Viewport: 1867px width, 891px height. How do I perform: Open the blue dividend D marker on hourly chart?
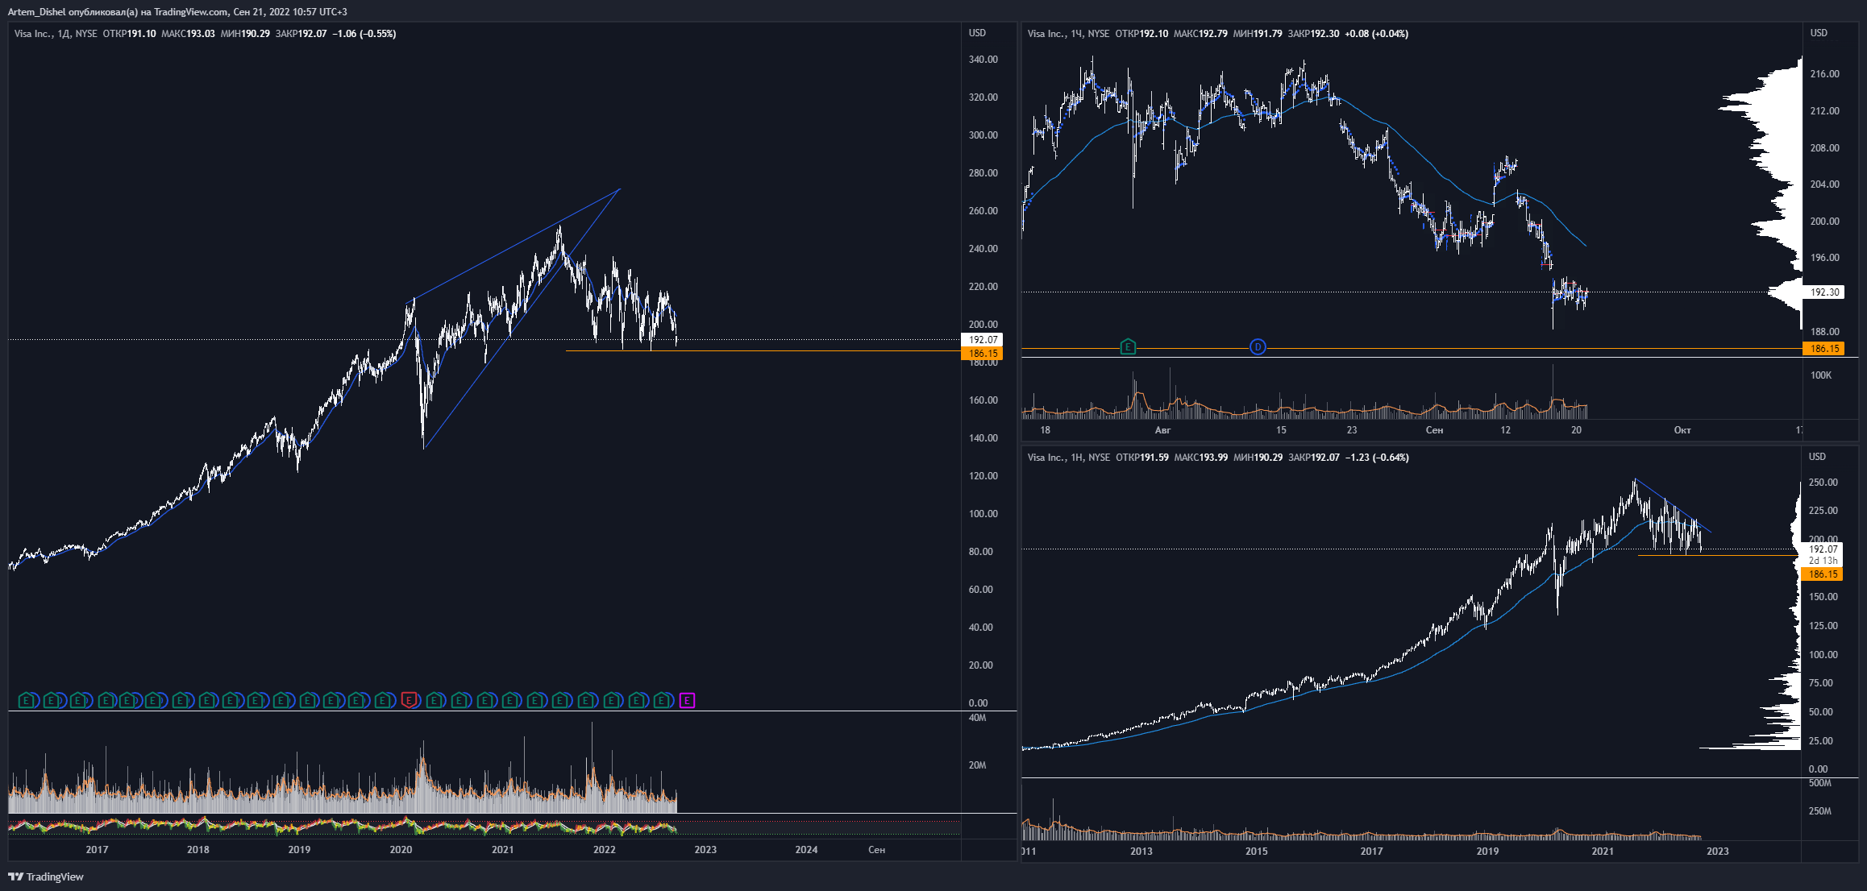pos(1258,347)
